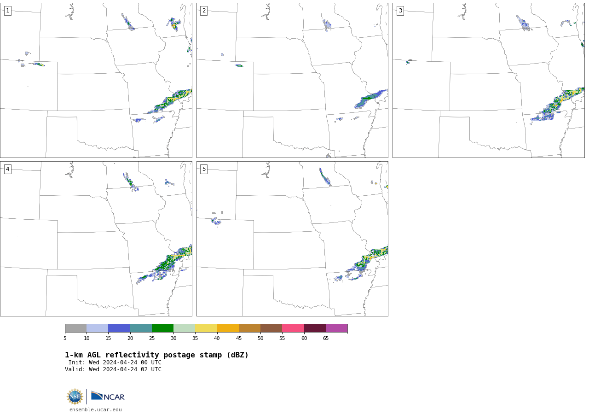Click the purple 65+ dBZ swatch

pyautogui.click(x=337, y=328)
